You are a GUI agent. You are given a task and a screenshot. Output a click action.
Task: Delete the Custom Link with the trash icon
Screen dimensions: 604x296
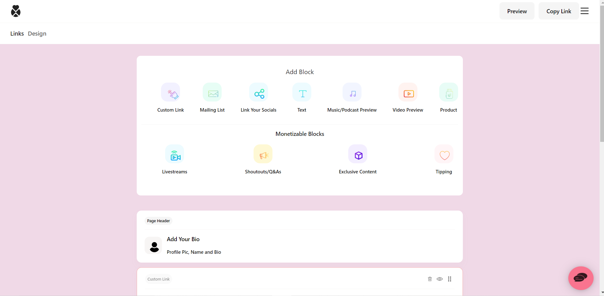tap(429, 279)
